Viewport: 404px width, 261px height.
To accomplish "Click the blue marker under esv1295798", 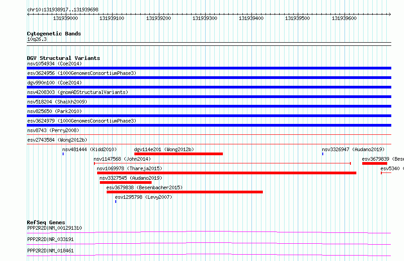I will point(116,202).
